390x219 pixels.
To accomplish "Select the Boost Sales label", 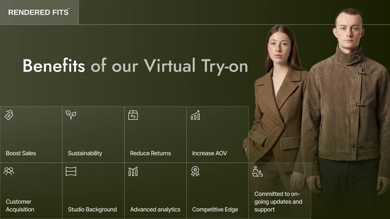I will 21,153.
